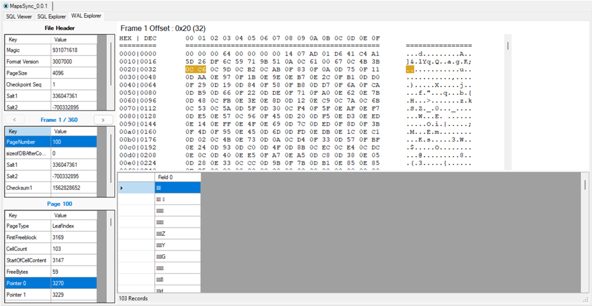
Task: Select the WAL Explorer tab
Action: [x=87, y=16]
